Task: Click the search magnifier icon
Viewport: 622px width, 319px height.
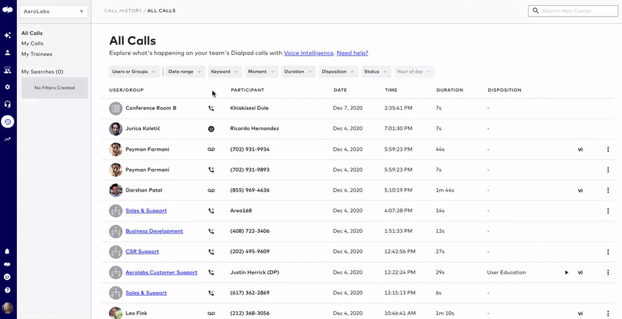Action: (536, 11)
